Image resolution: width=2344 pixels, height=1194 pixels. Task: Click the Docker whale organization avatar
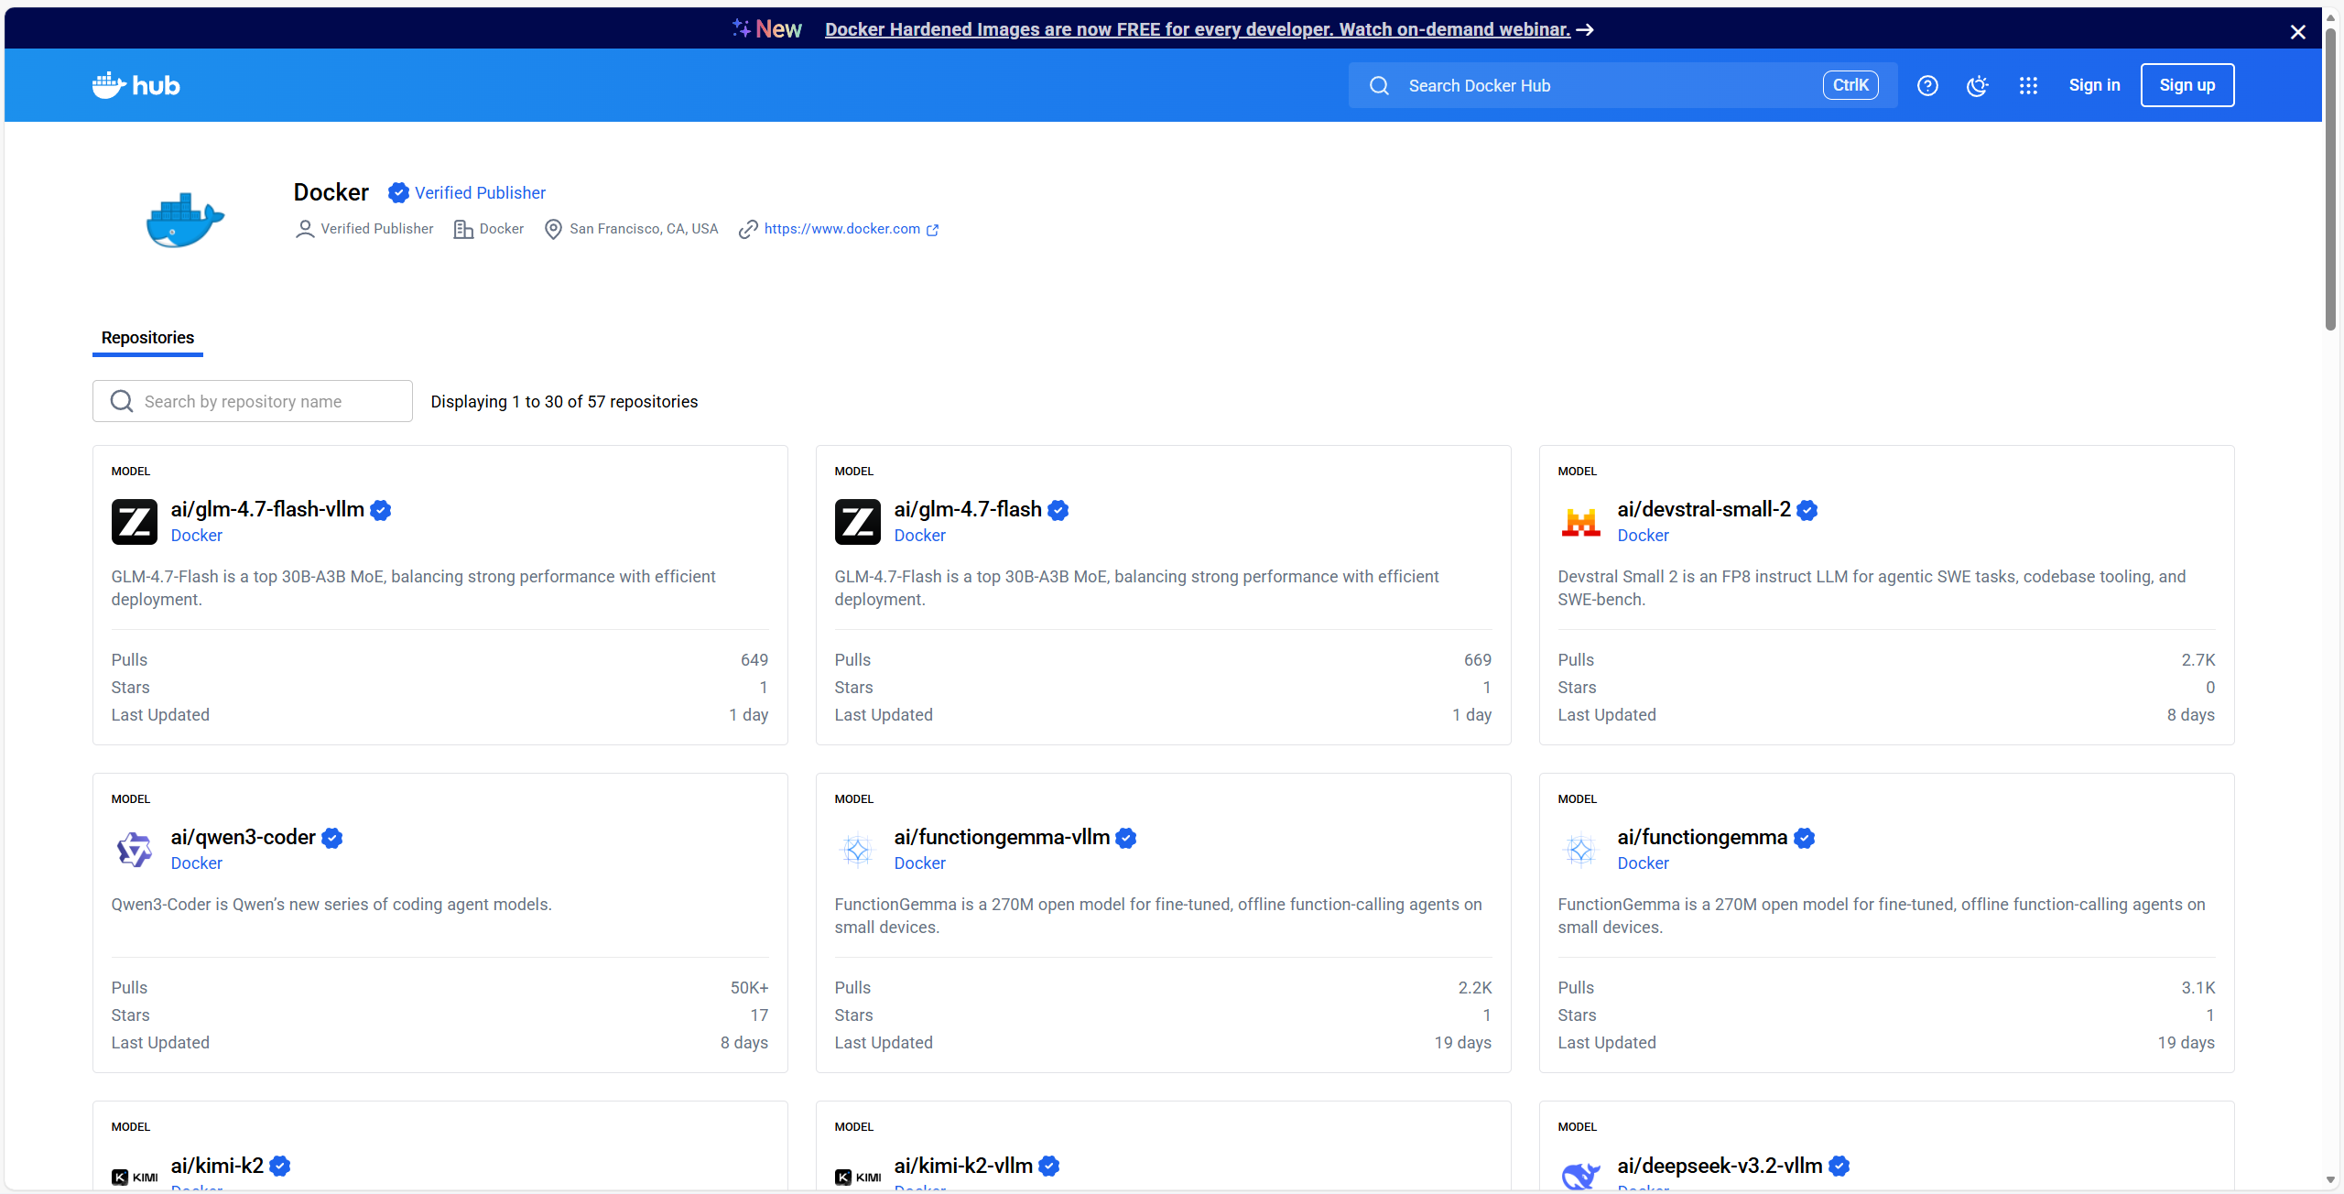(x=185, y=221)
